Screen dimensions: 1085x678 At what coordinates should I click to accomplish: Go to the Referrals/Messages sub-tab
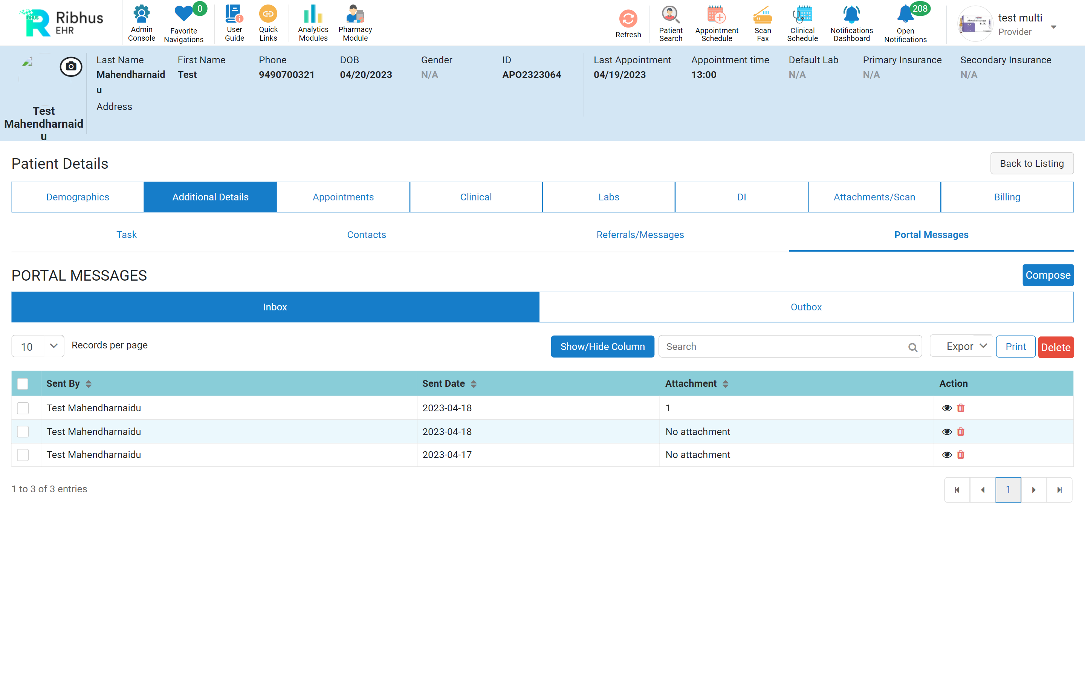point(640,235)
